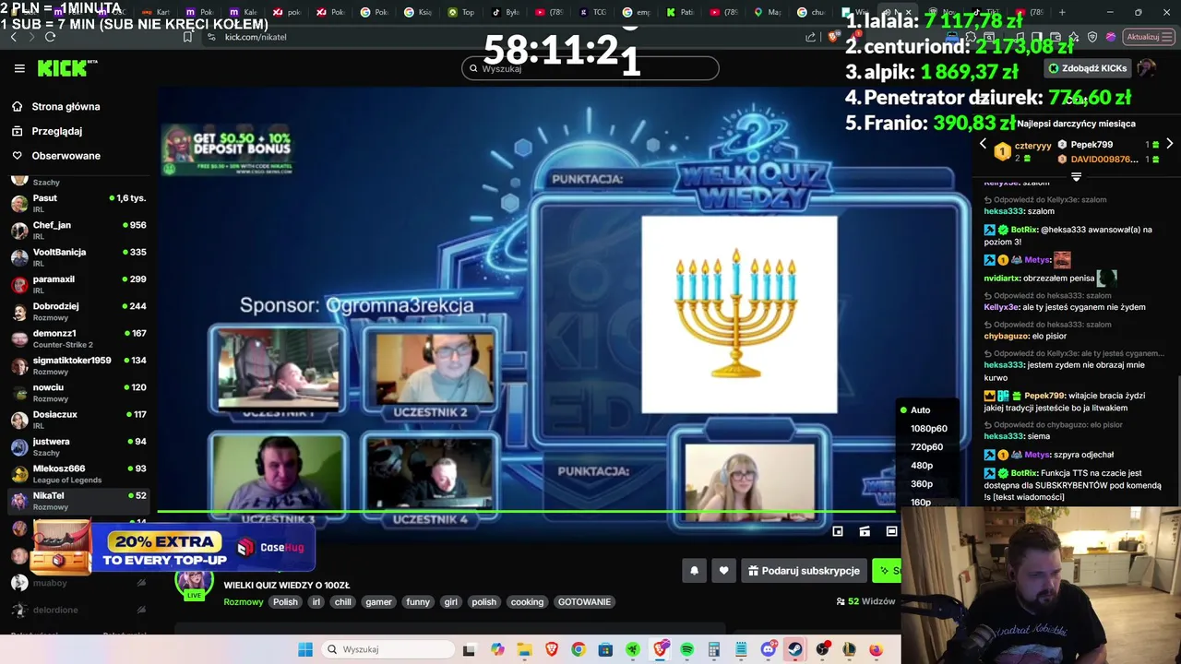Click the chill tag
The image size is (1181, 664).
(x=343, y=601)
